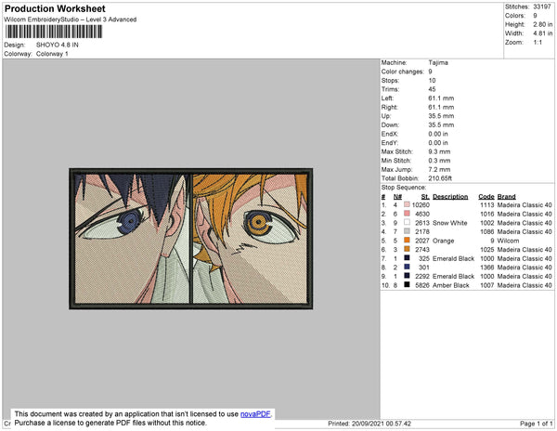Click the barcode under the worksheet title

click(x=54, y=32)
